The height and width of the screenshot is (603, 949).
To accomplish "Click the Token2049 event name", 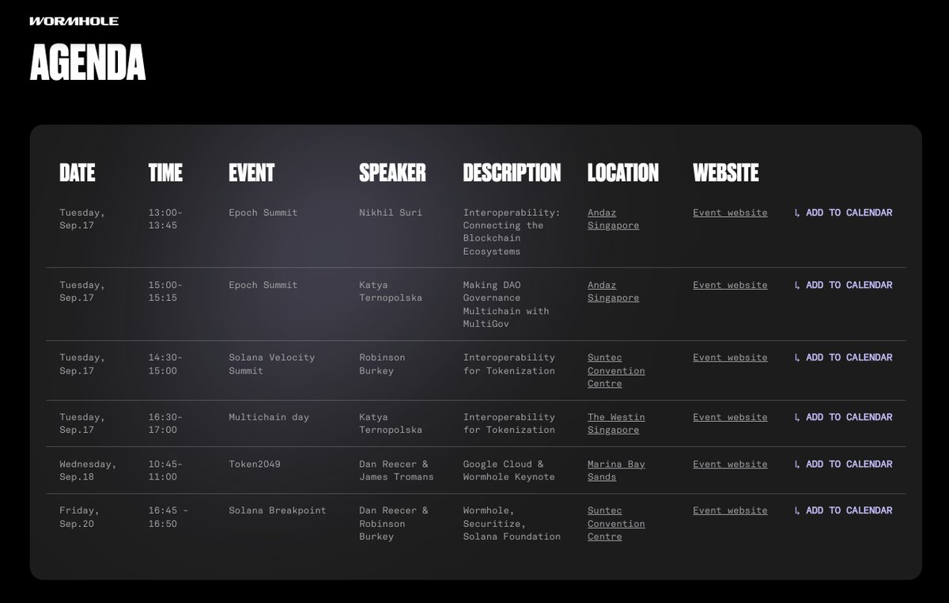I will [254, 464].
